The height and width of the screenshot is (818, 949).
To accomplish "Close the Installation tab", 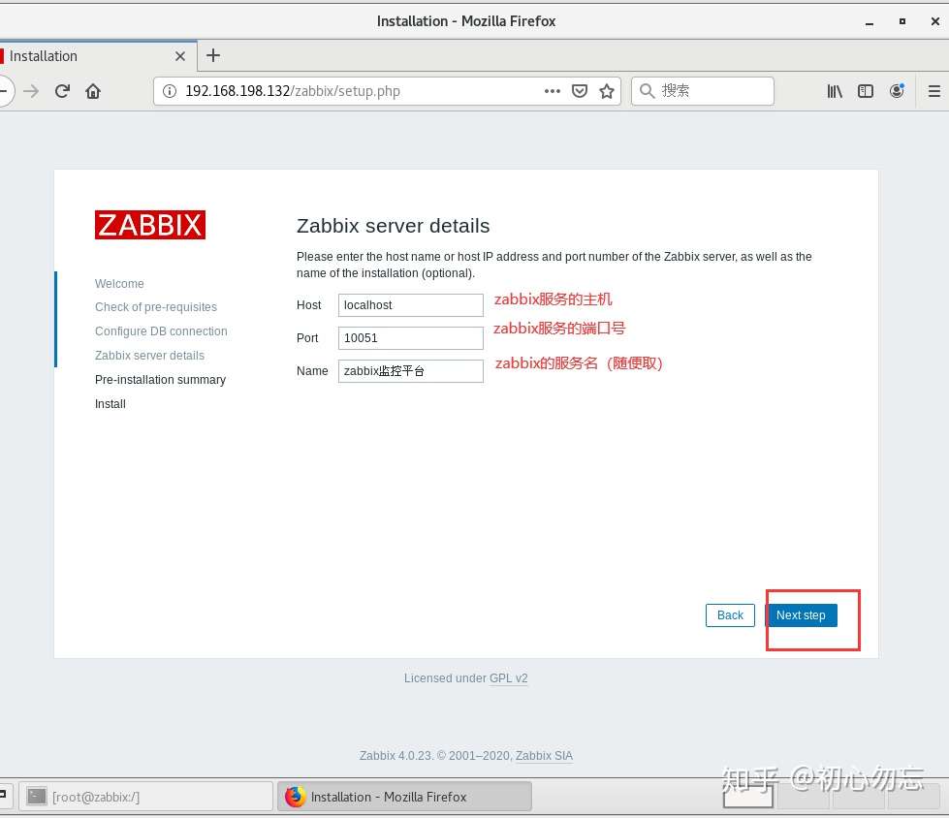I will (x=179, y=56).
